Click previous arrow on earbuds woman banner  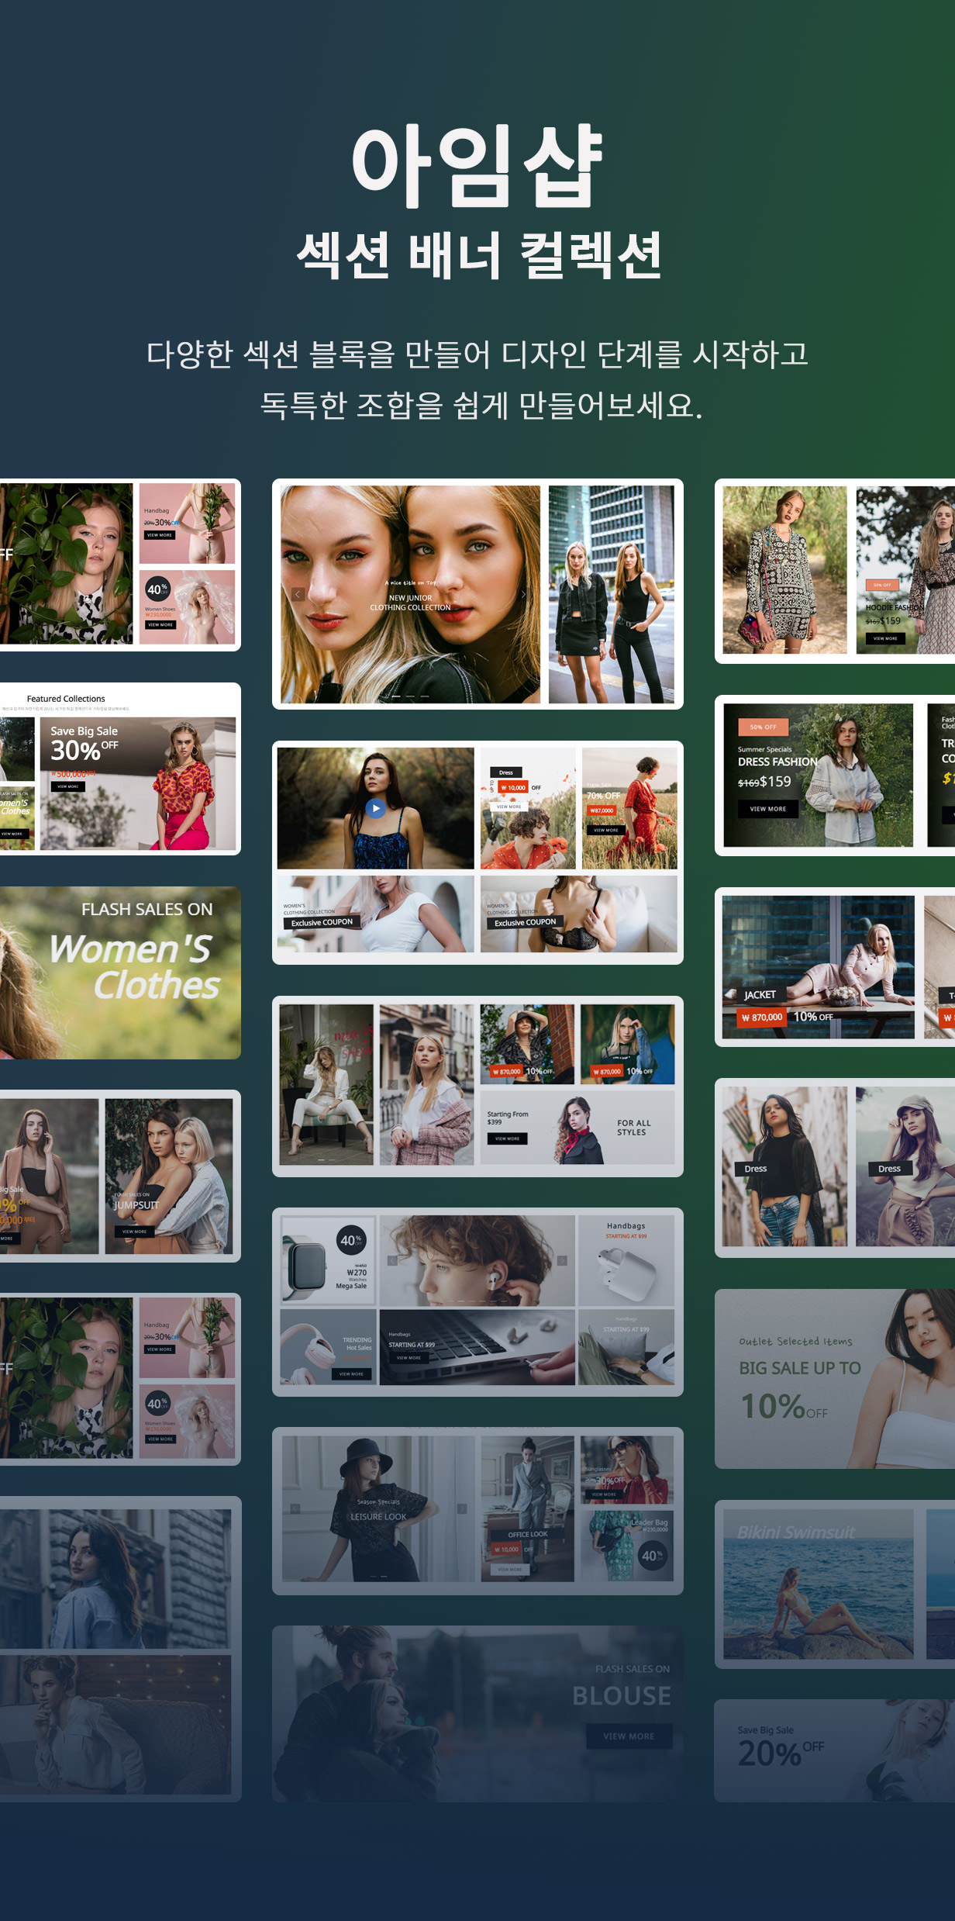tap(392, 1260)
